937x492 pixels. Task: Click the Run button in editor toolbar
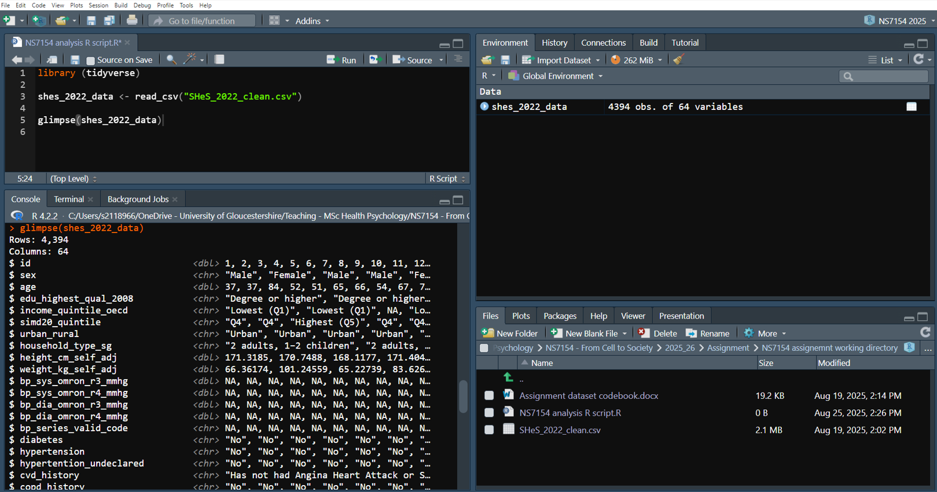(x=341, y=60)
